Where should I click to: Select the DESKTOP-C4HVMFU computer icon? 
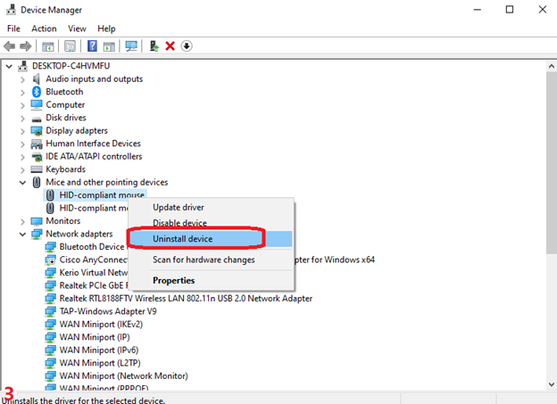pos(22,66)
